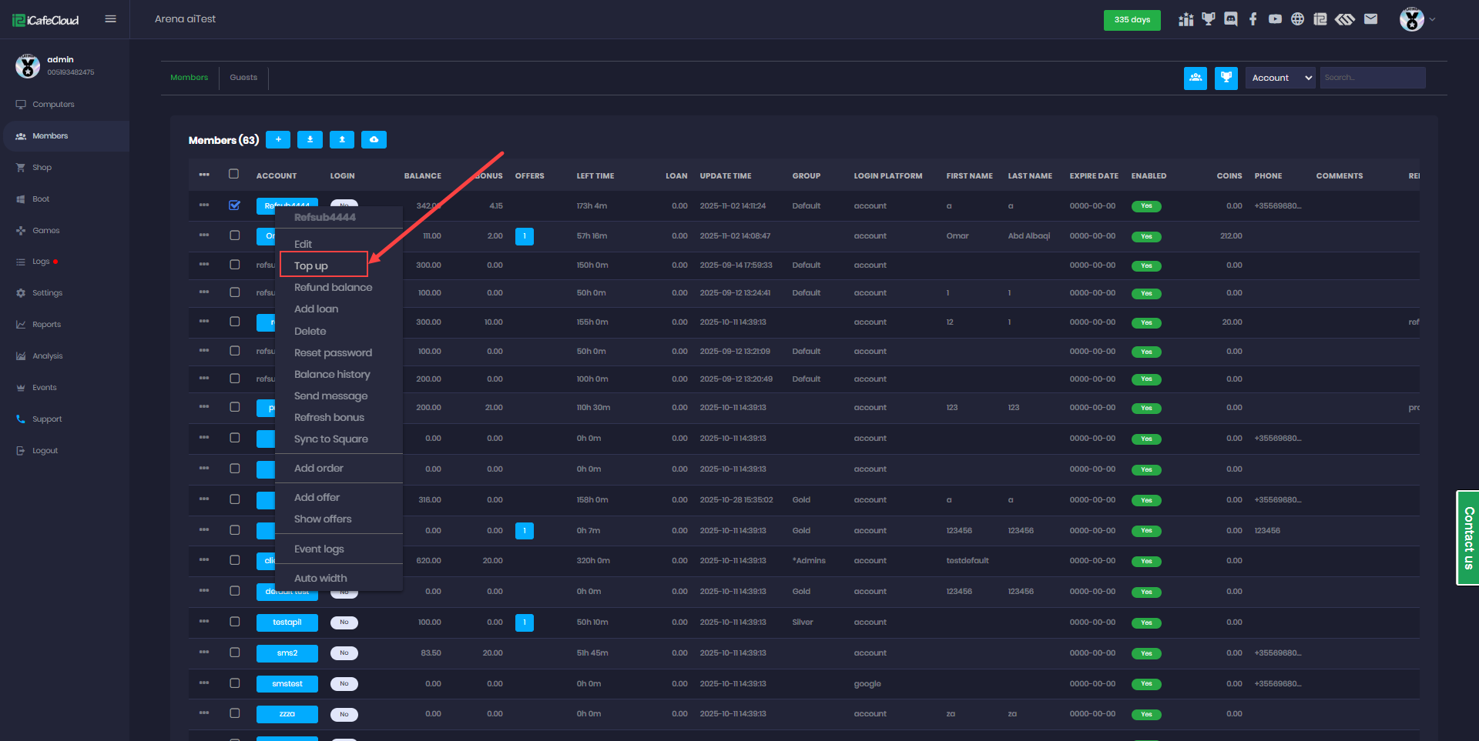Image resolution: width=1479 pixels, height=741 pixels.
Task: Open the mail envelope icon
Action: coord(1370,19)
